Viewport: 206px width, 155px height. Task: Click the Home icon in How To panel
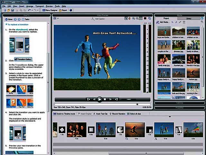click(x=9, y=19)
